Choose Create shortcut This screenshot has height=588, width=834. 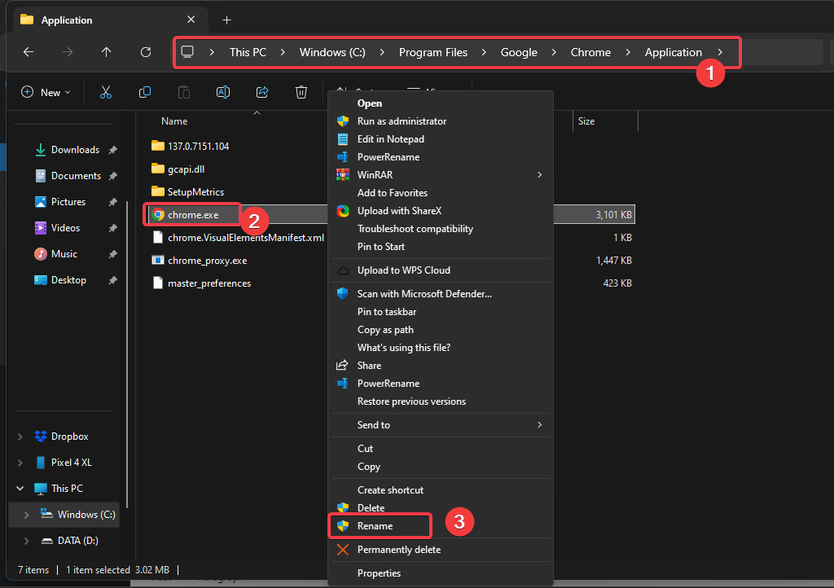441,489
